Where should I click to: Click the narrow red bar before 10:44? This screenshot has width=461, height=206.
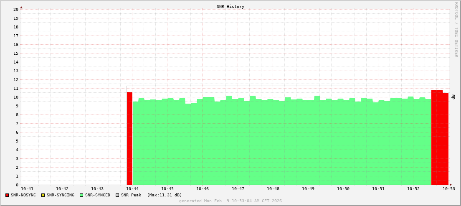click(x=129, y=138)
